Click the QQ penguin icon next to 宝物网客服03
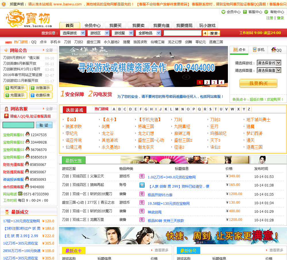This screenshot has width=287, height=260. coord(28,149)
